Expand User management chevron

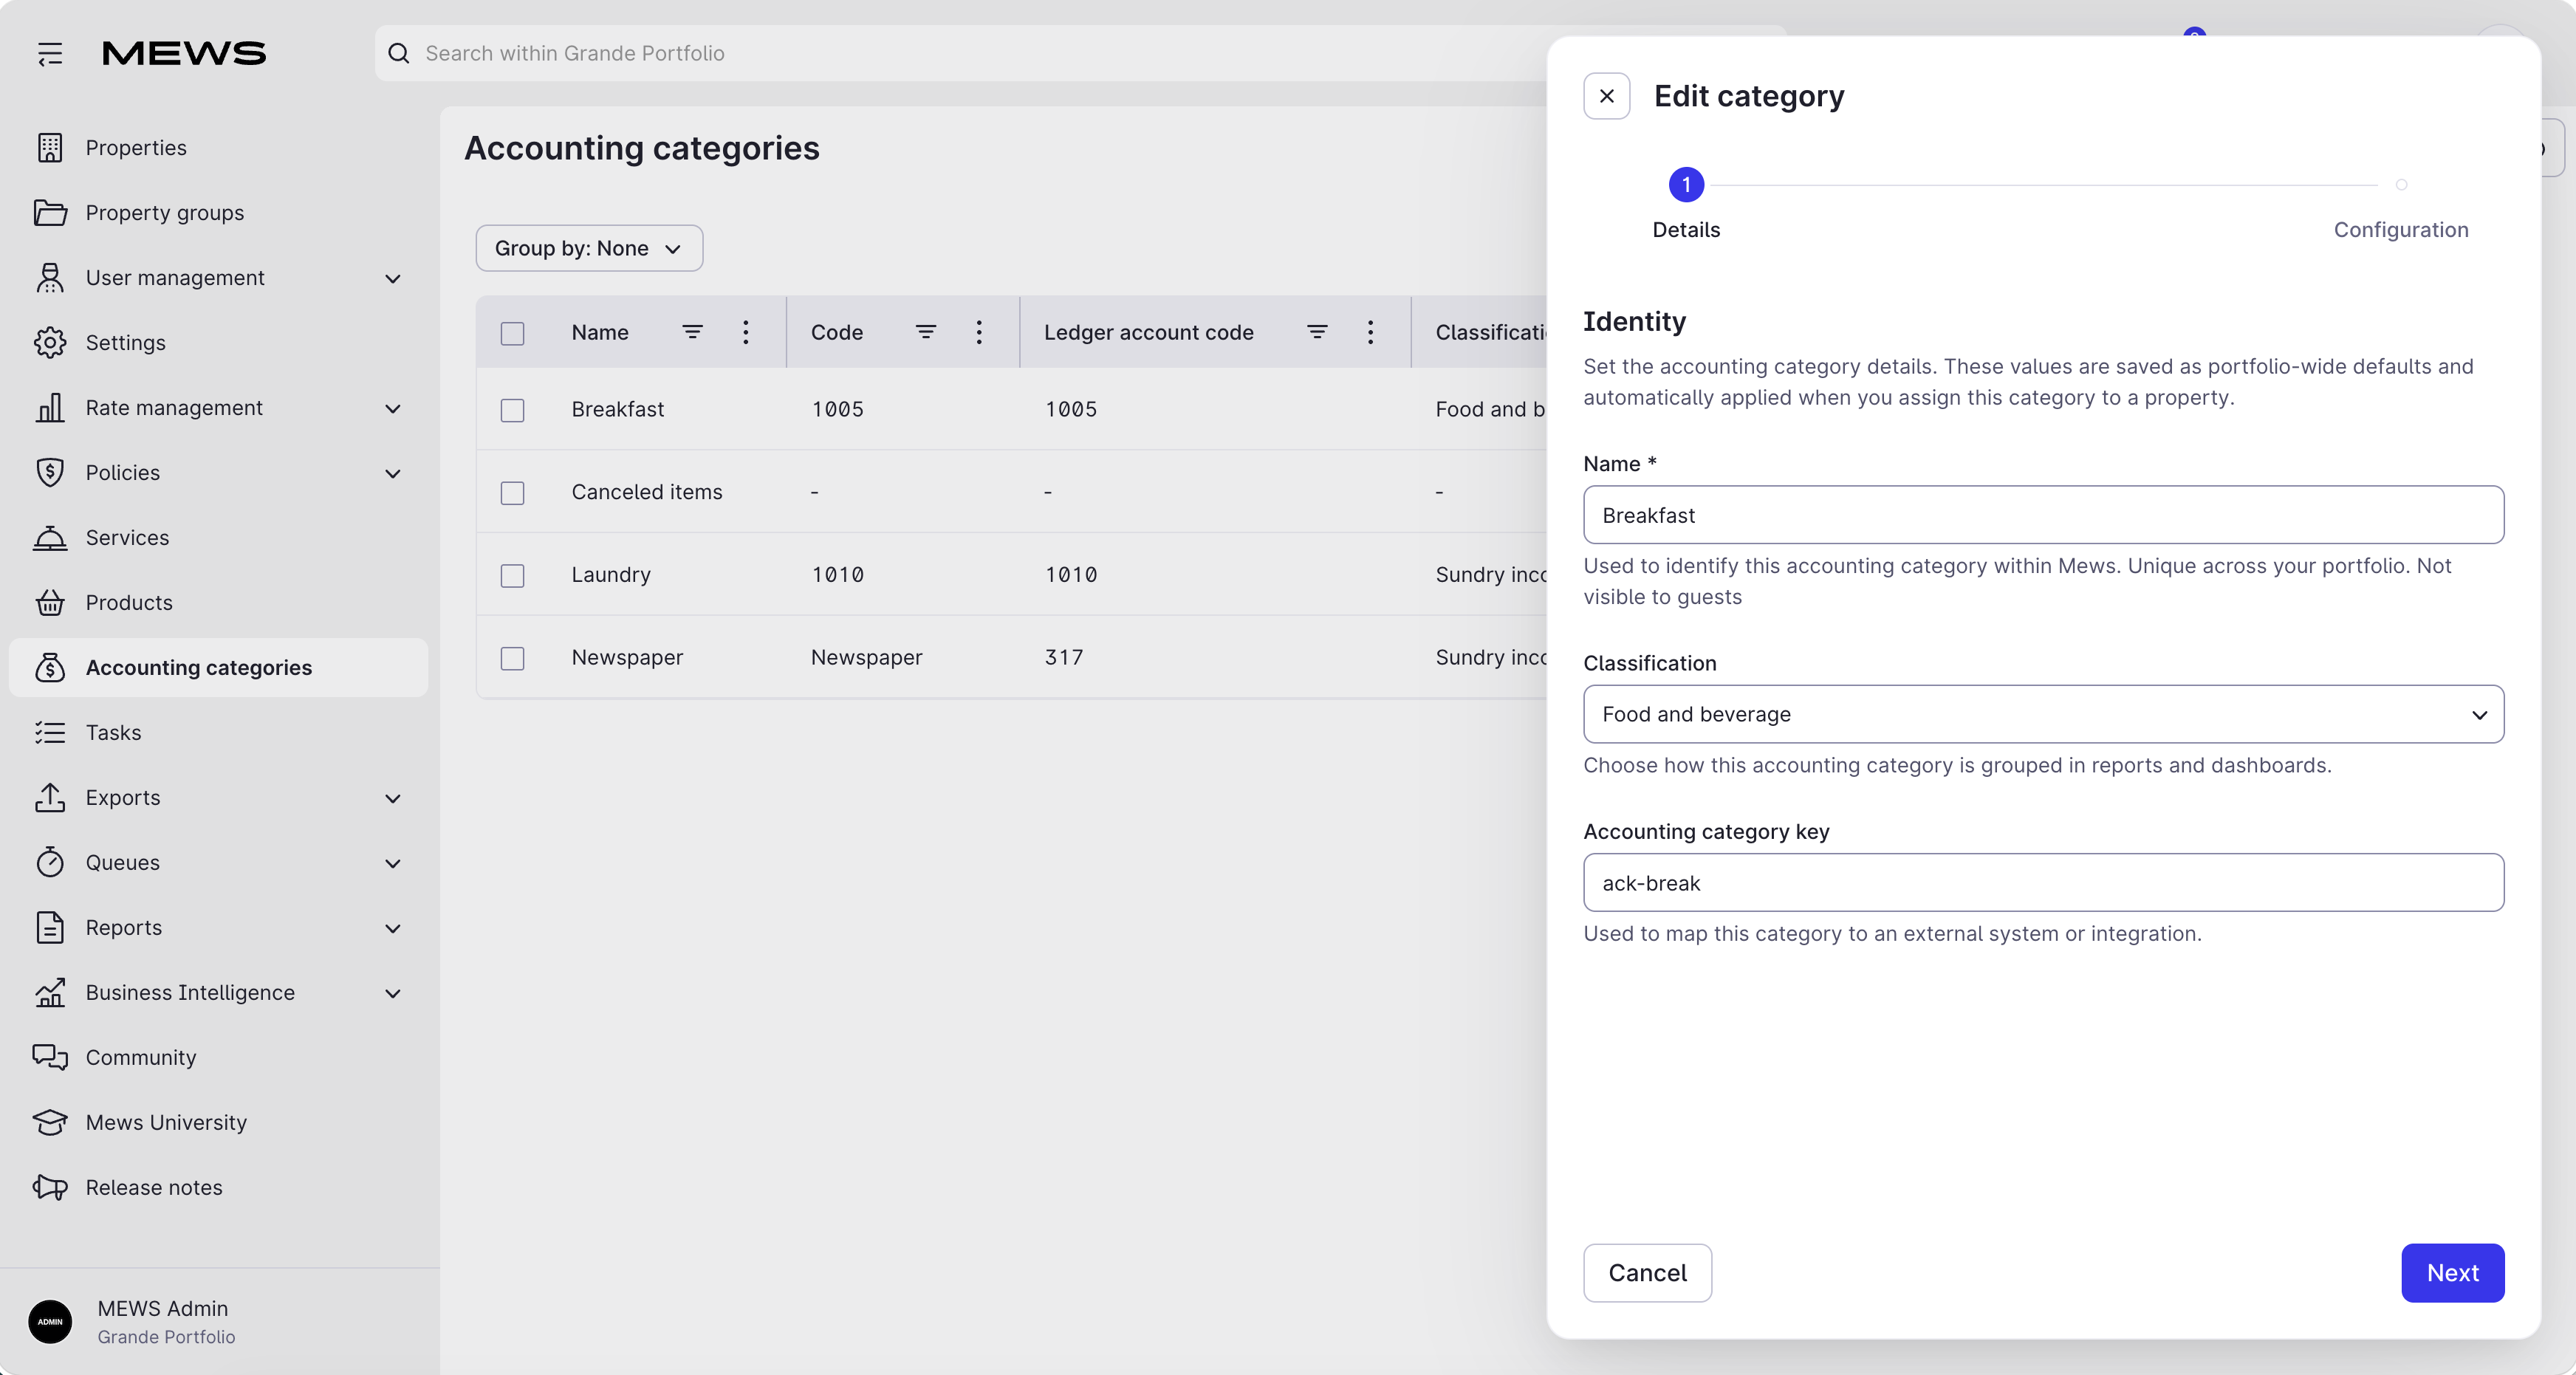[393, 279]
